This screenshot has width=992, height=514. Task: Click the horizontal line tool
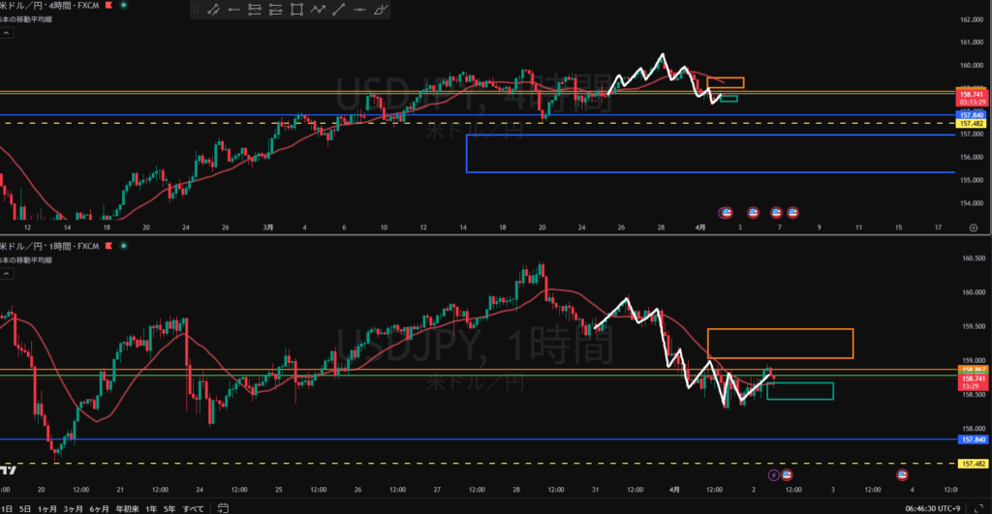click(x=359, y=11)
